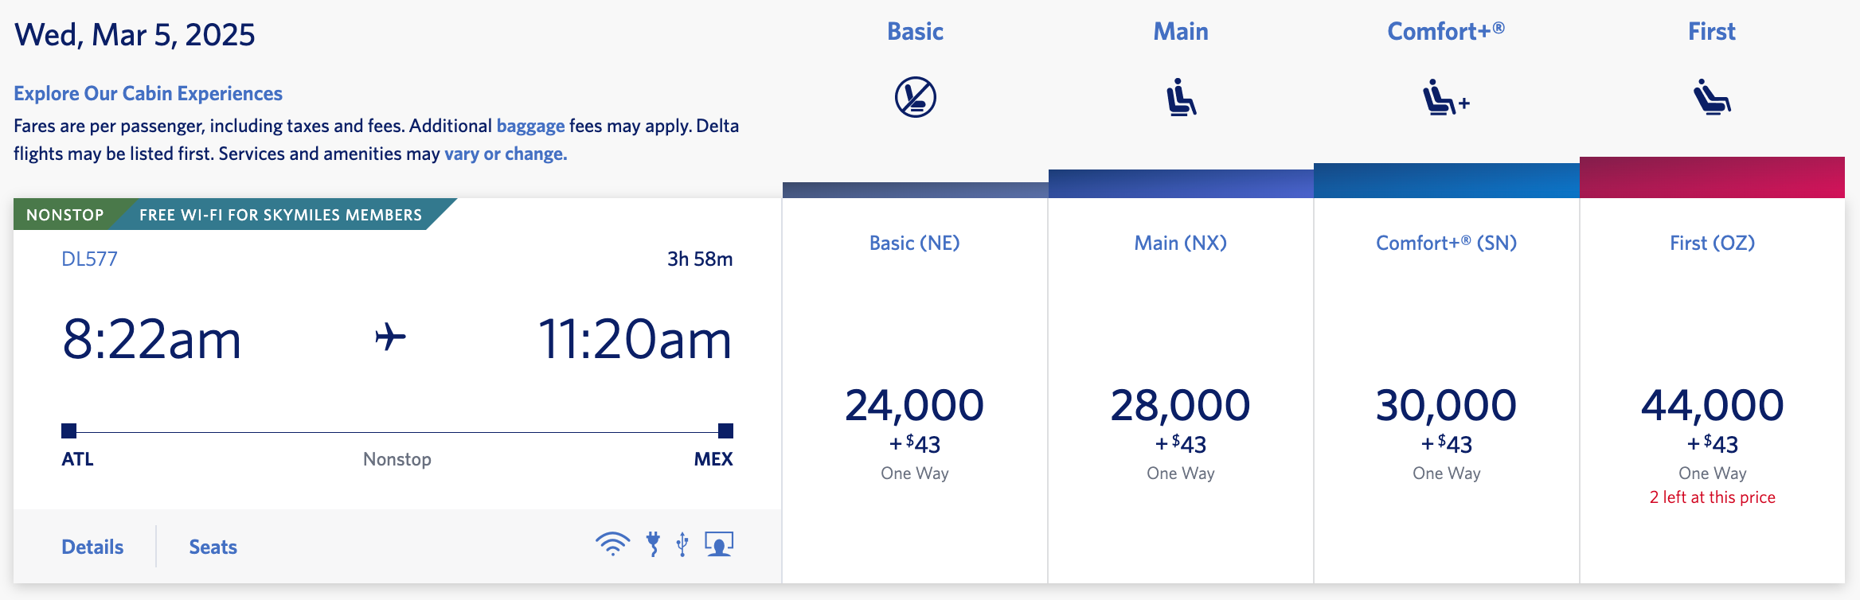
Task: Open the Seats link
Action: (x=213, y=547)
